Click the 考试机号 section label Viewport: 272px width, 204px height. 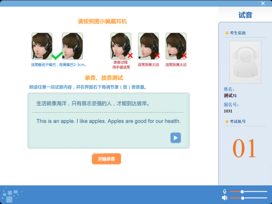(238, 122)
